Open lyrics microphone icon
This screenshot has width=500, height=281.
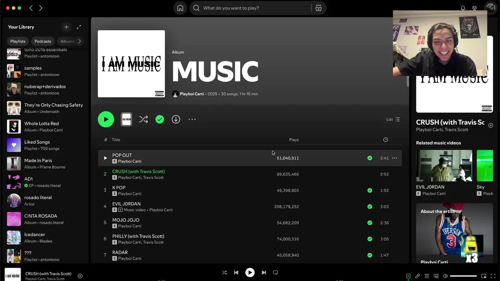point(418,276)
